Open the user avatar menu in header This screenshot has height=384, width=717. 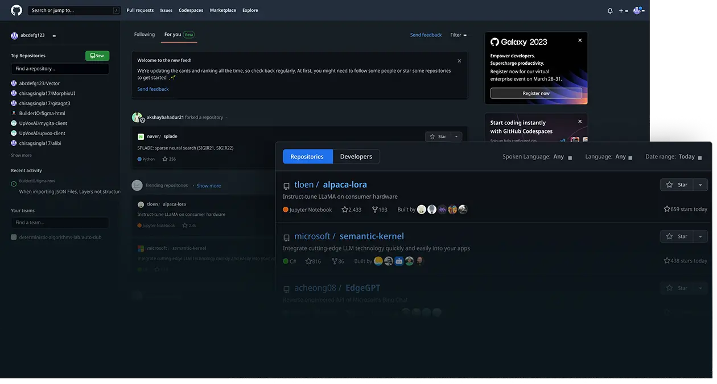[638, 10]
